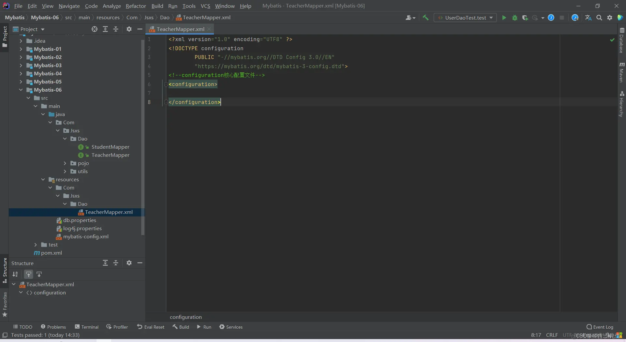Image resolution: width=626 pixels, height=342 pixels.
Task: Click the configuration breadcrumb below the editor
Action: [x=186, y=317]
